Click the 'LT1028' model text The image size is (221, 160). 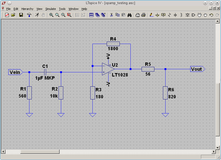(x=120, y=75)
